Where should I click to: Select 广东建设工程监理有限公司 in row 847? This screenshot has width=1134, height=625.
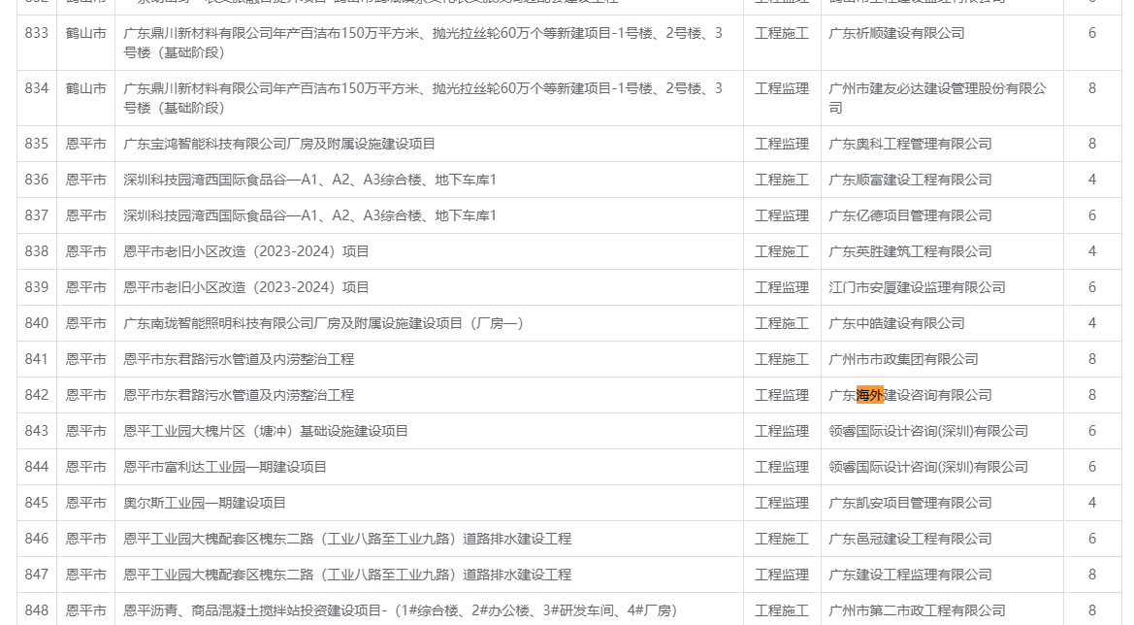click(x=910, y=576)
